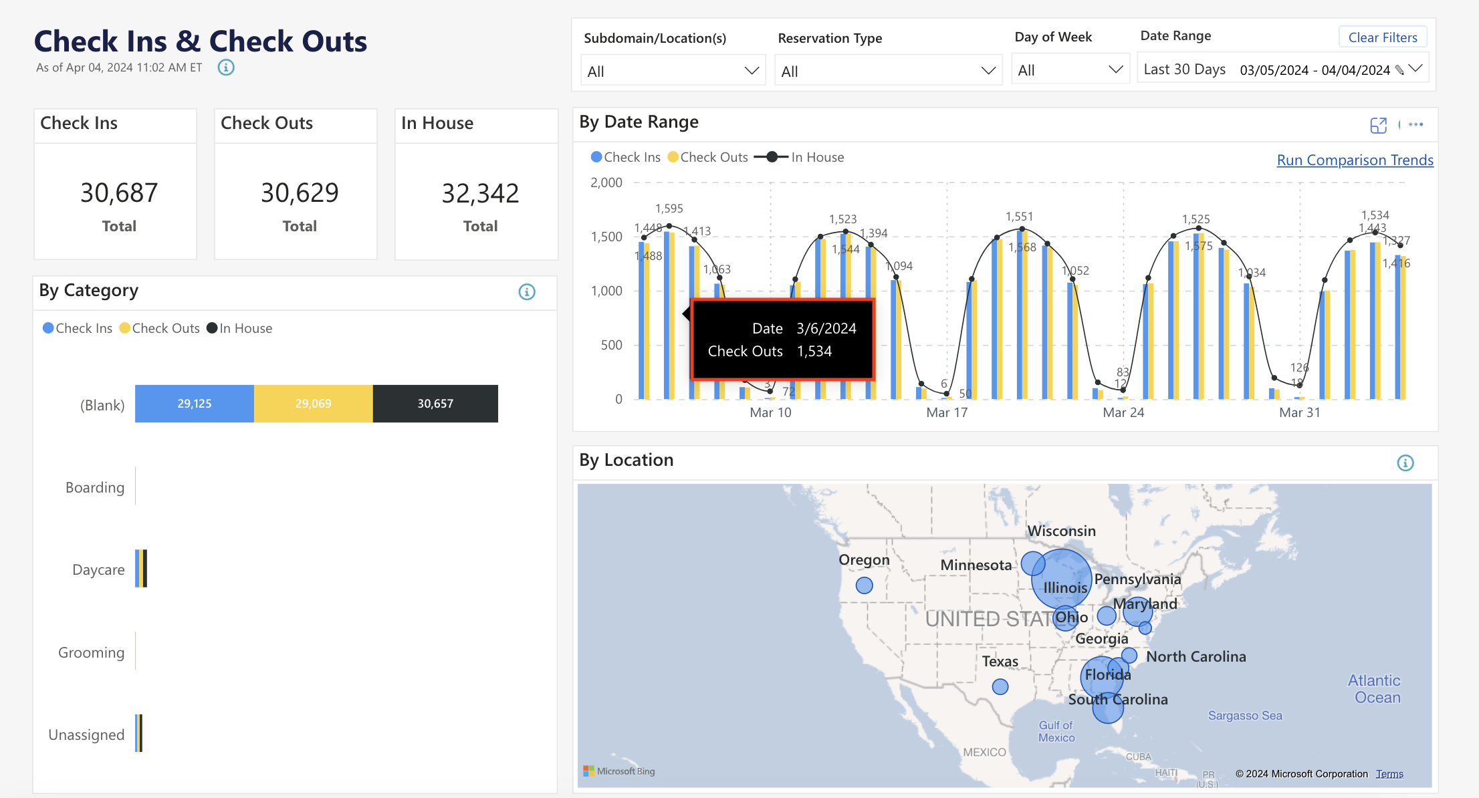The image size is (1479, 798).
Task: Click the Mar 24 axis label
Action: point(1123,412)
